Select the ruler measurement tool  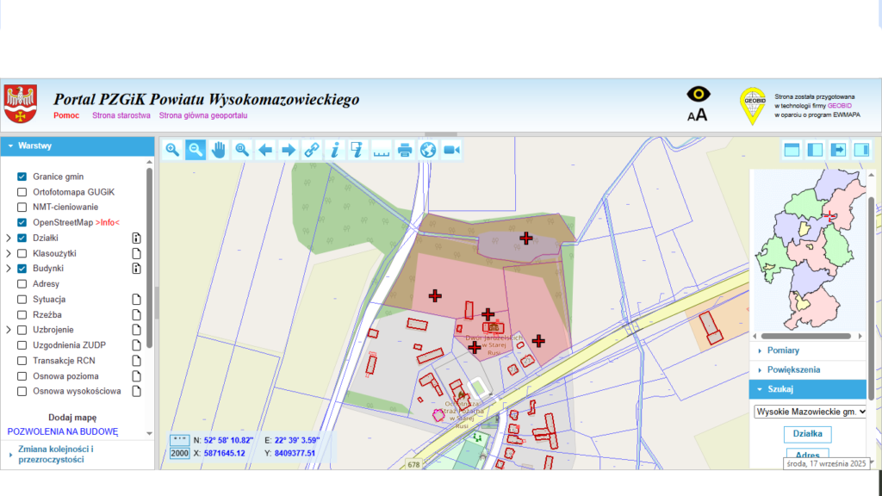point(382,150)
